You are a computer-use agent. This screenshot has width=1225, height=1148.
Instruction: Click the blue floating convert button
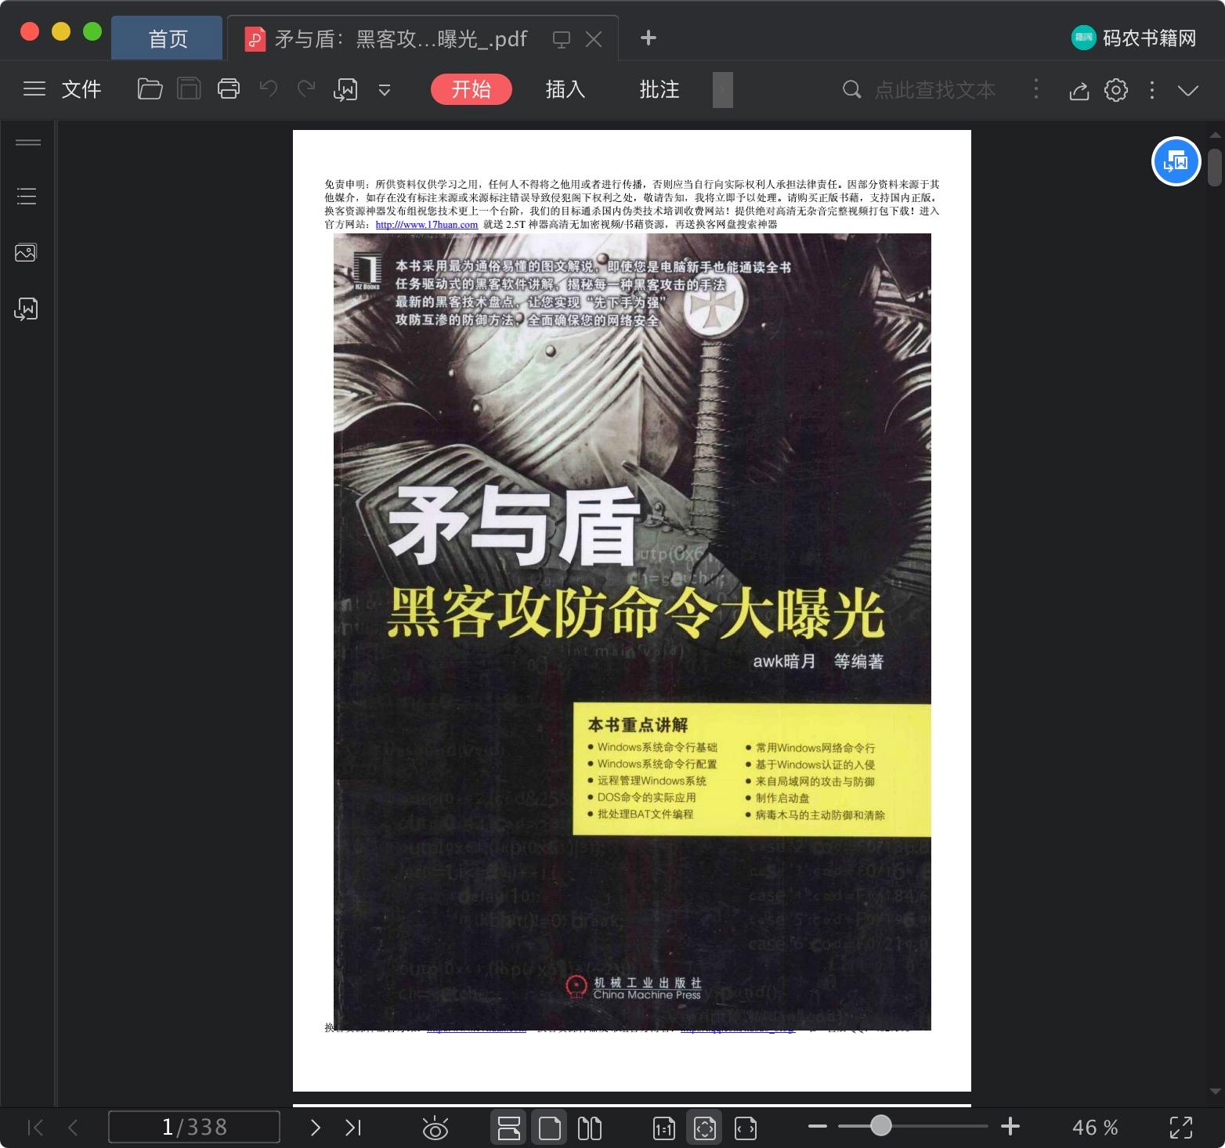tap(1176, 161)
